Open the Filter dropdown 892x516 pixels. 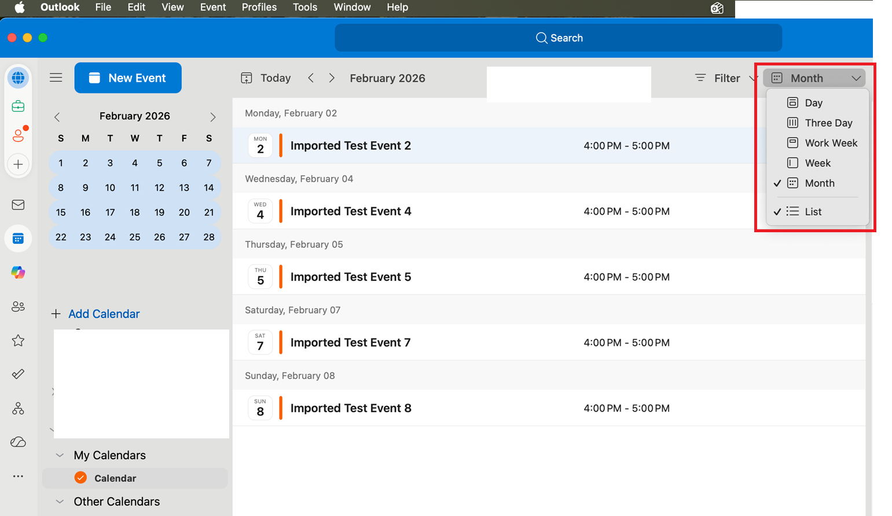coord(726,78)
